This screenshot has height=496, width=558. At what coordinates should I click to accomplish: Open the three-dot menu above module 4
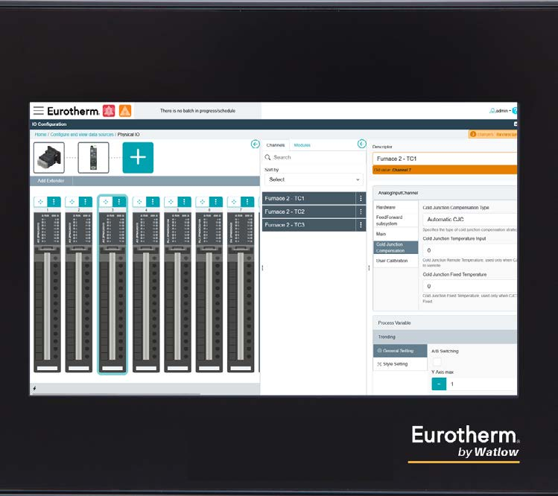click(x=153, y=202)
